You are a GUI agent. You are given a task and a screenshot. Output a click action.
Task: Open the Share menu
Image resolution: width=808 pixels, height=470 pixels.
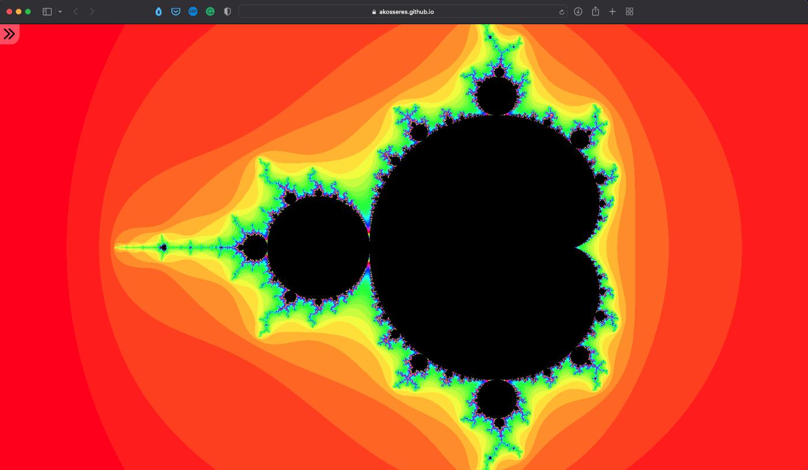point(595,12)
